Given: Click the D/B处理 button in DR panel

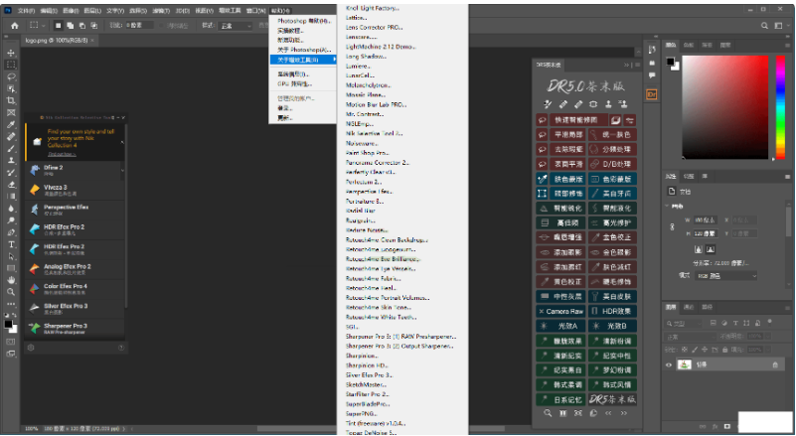Looking at the screenshot, I should pos(612,165).
